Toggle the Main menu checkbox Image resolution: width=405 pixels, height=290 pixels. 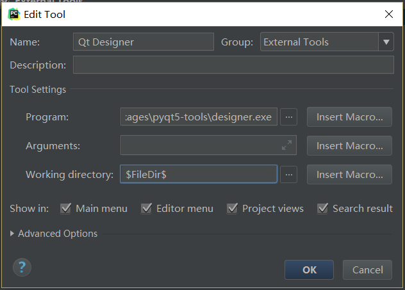[65, 208]
